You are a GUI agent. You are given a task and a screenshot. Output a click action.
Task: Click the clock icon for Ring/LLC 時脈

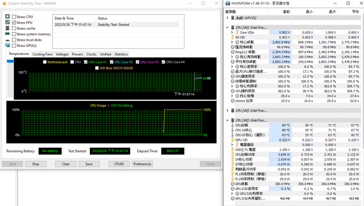coord(233,51)
